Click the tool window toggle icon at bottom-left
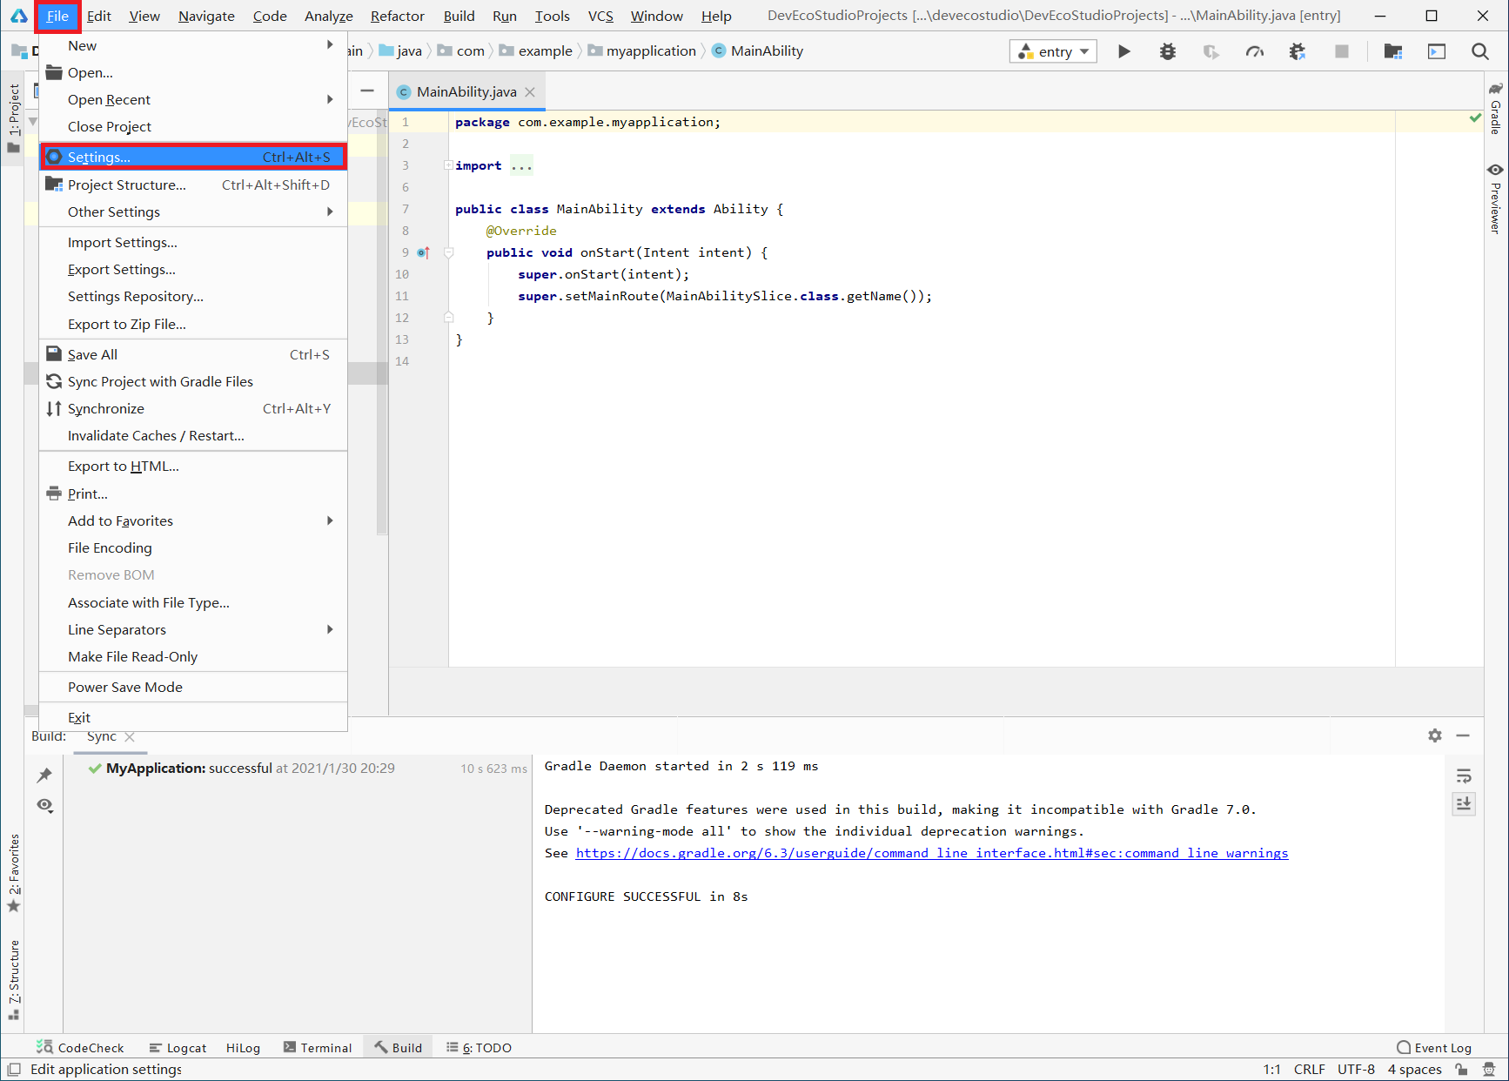The width and height of the screenshot is (1509, 1081). pos(14,1070)
